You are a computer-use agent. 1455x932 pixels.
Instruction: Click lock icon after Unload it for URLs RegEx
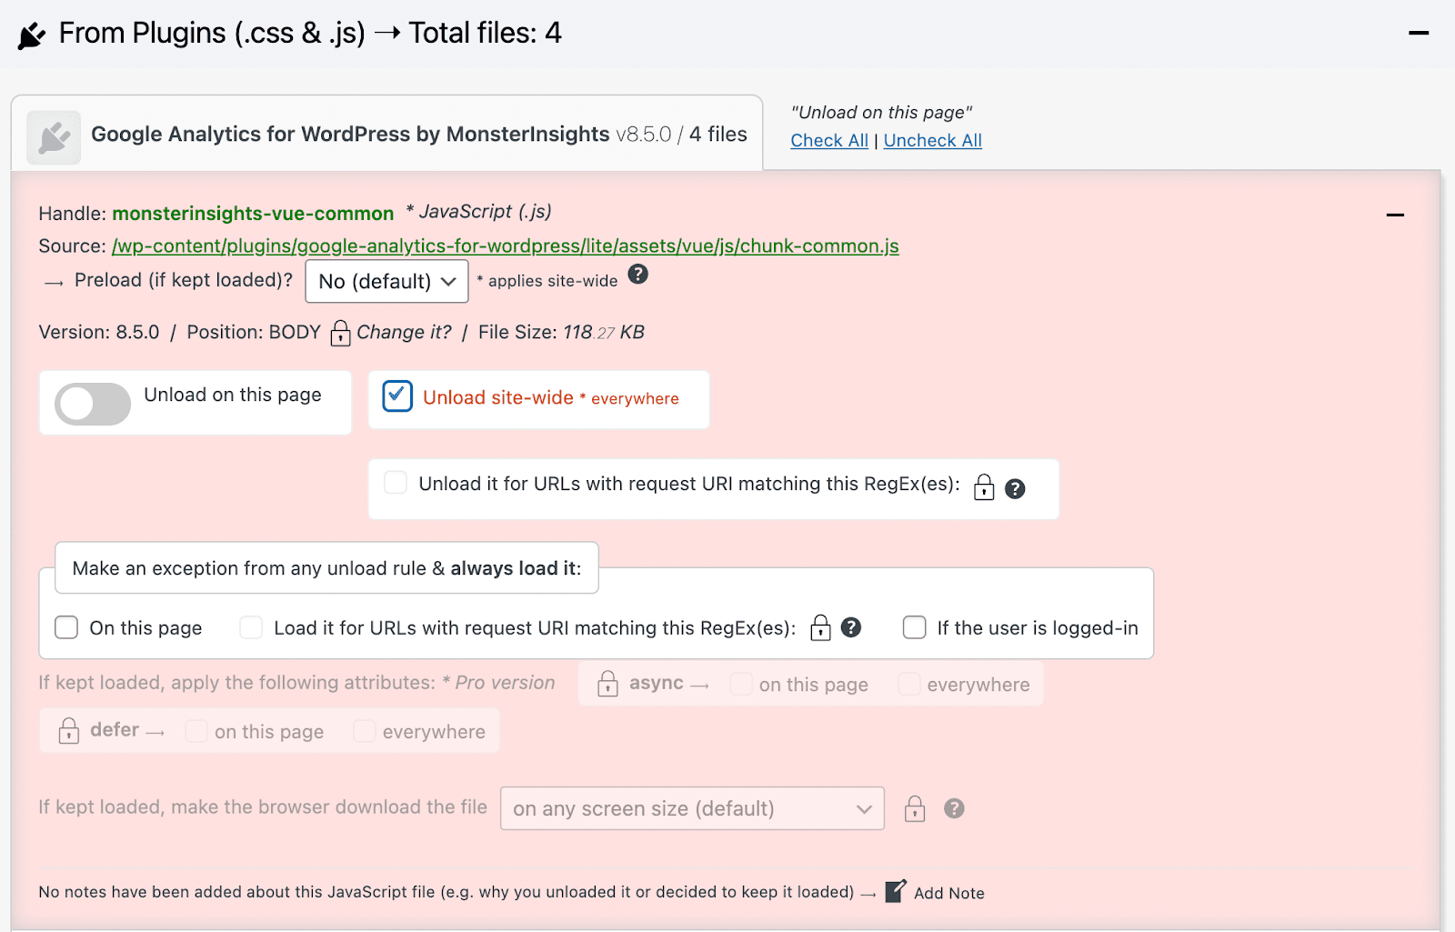(x=984, y=487)
